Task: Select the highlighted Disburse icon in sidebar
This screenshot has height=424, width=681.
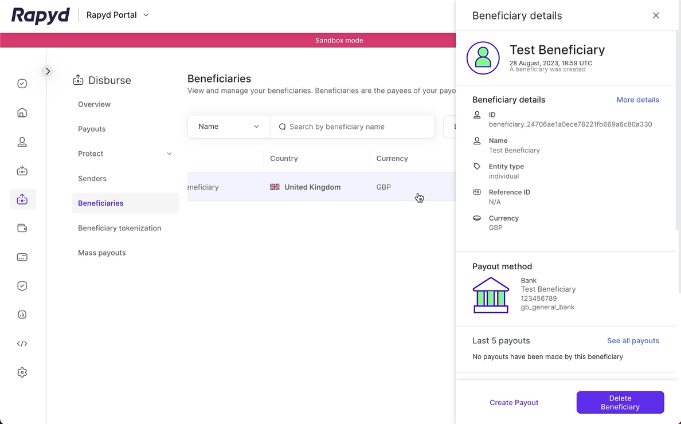Action: point(22,199)
